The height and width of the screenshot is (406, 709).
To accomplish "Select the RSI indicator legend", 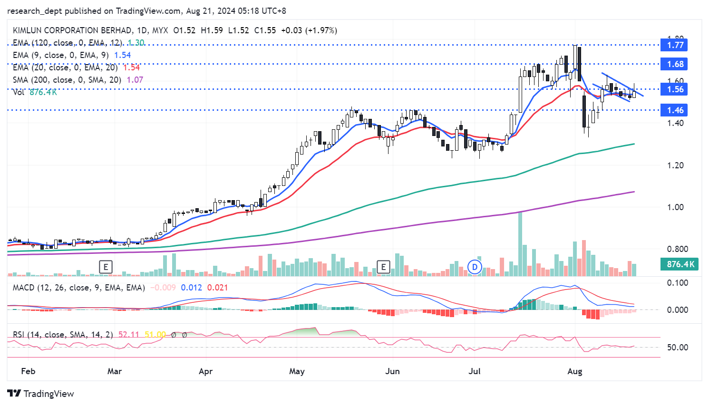I will click(x=62, y=335).
